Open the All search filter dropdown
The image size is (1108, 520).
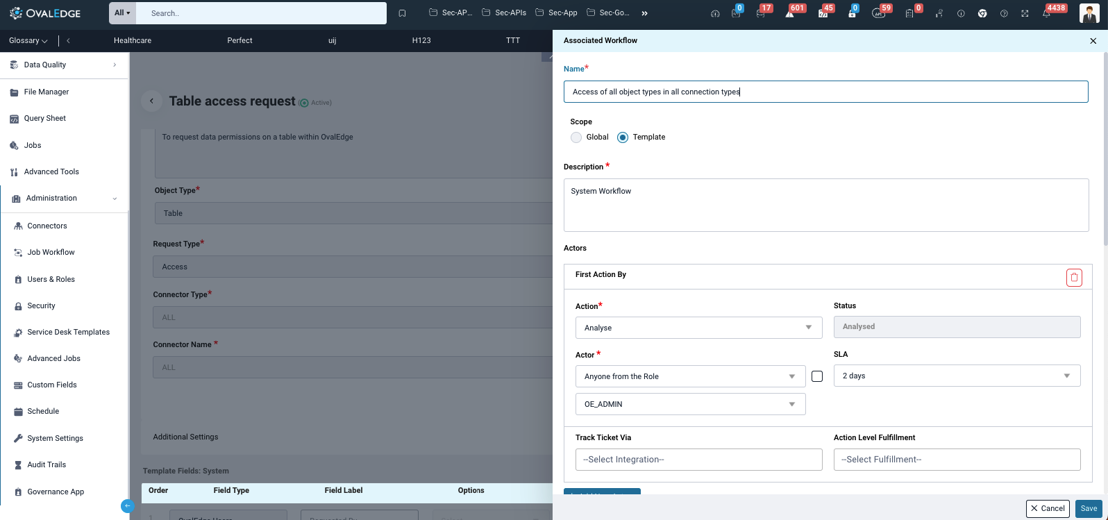(122, 12)
